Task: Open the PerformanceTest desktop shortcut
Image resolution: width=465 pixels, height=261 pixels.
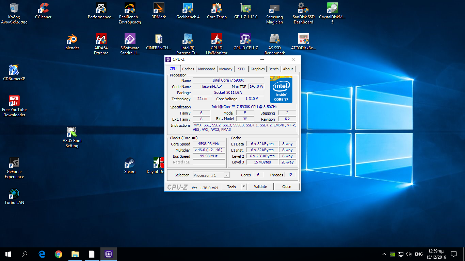Action: tap(101, 11)
